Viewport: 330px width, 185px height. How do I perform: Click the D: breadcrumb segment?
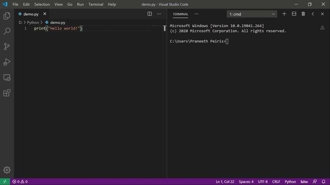[21, 23]
